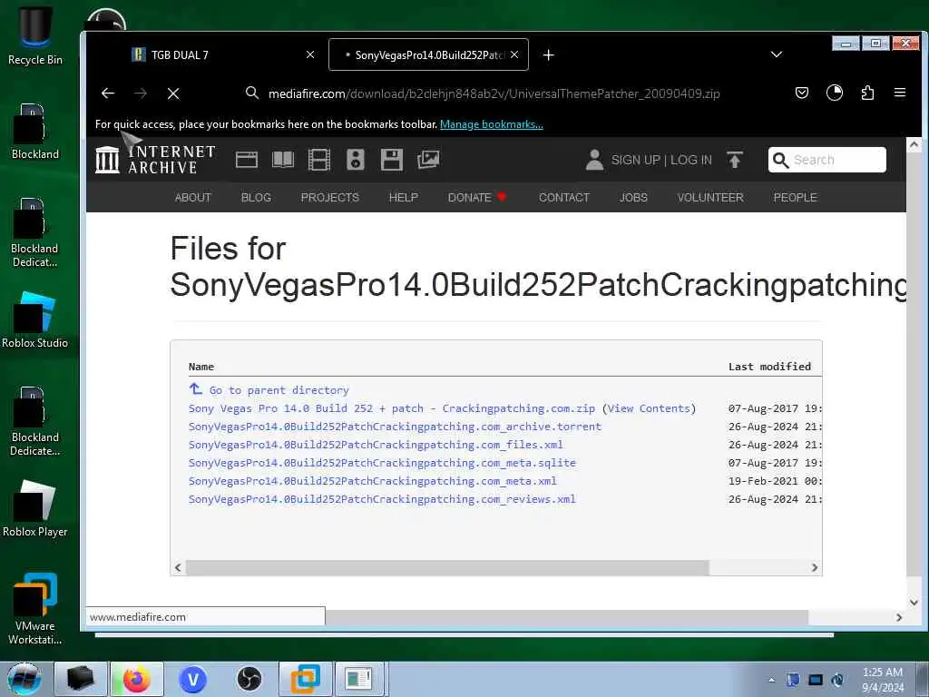Click the Firefox forward arrow
The width and height of the screenshot is (929, 697).
point(141,93)
